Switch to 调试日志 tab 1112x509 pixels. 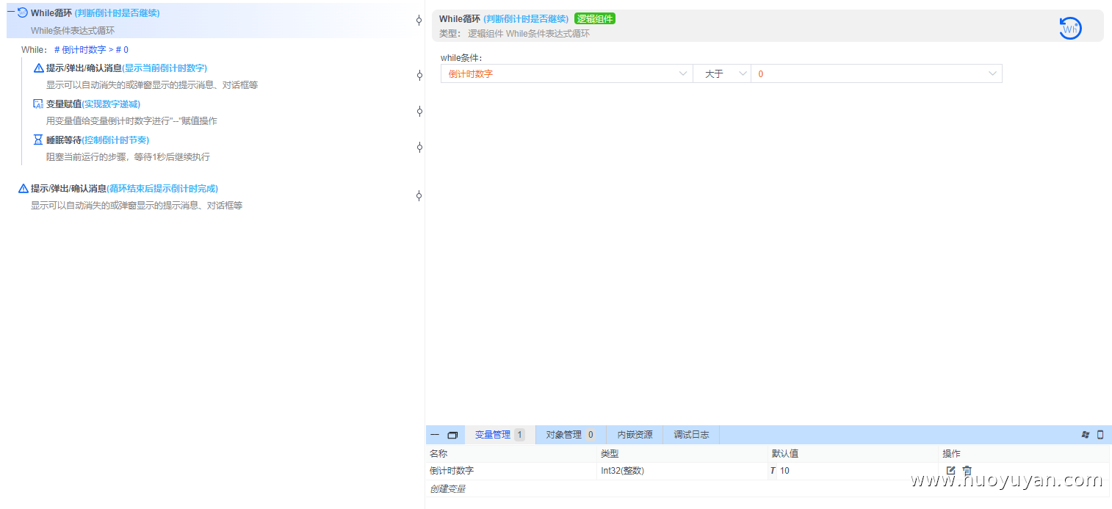(x=691, y=435)
